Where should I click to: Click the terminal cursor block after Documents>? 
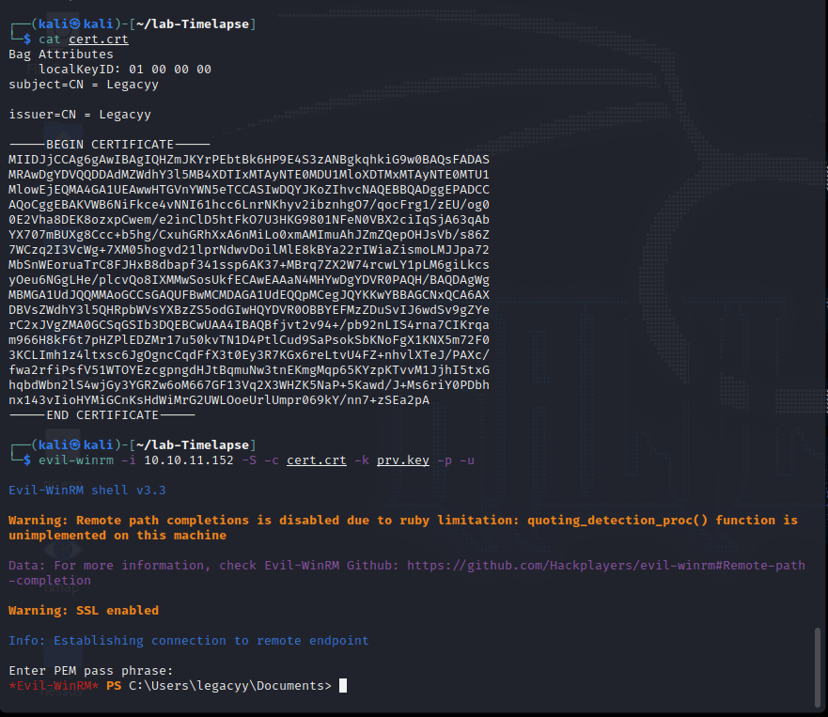[x=343, y=686]
